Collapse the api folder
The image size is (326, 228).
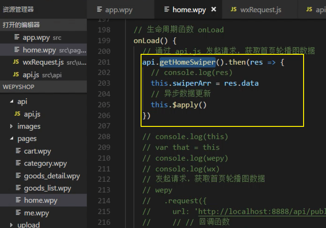click(x=11, y=102)
